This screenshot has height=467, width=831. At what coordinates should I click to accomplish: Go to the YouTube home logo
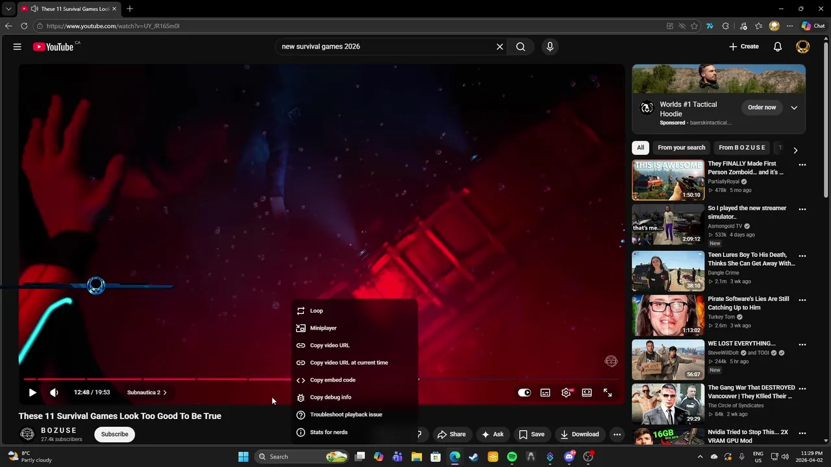pos(53,47)
